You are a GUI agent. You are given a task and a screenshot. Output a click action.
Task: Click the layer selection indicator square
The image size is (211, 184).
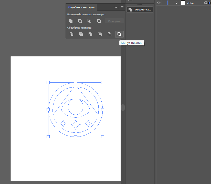coord(209,3)
